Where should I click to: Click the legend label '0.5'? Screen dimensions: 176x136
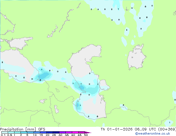tap(10, 135)
